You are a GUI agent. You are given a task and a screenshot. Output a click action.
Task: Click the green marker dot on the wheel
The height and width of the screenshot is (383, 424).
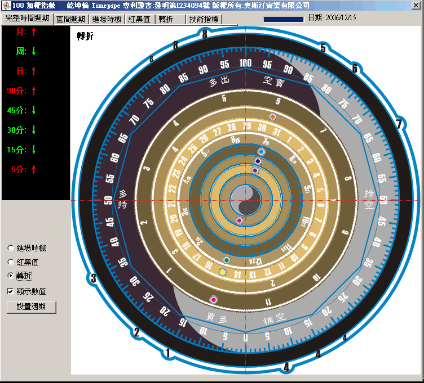227,260
